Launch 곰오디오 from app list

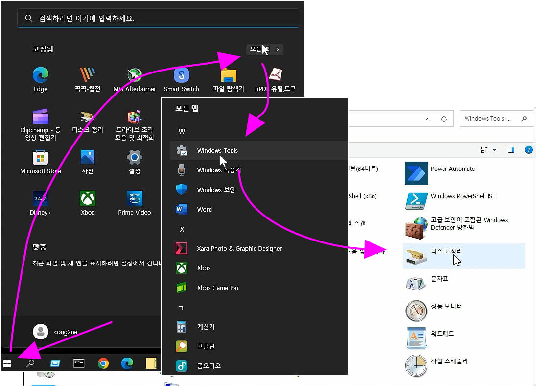tap(258, 366)
